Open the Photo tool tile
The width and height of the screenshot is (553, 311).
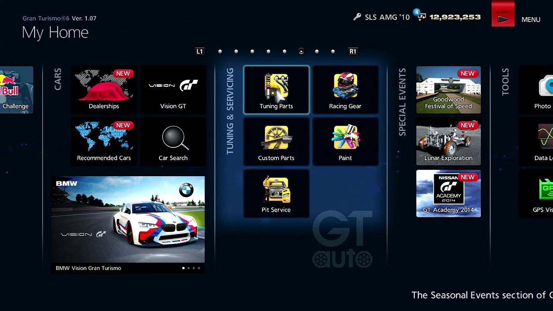[536, 90]
